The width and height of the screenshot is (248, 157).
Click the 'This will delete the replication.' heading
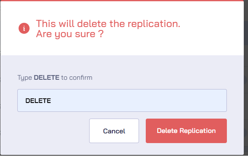click(108, 24)
